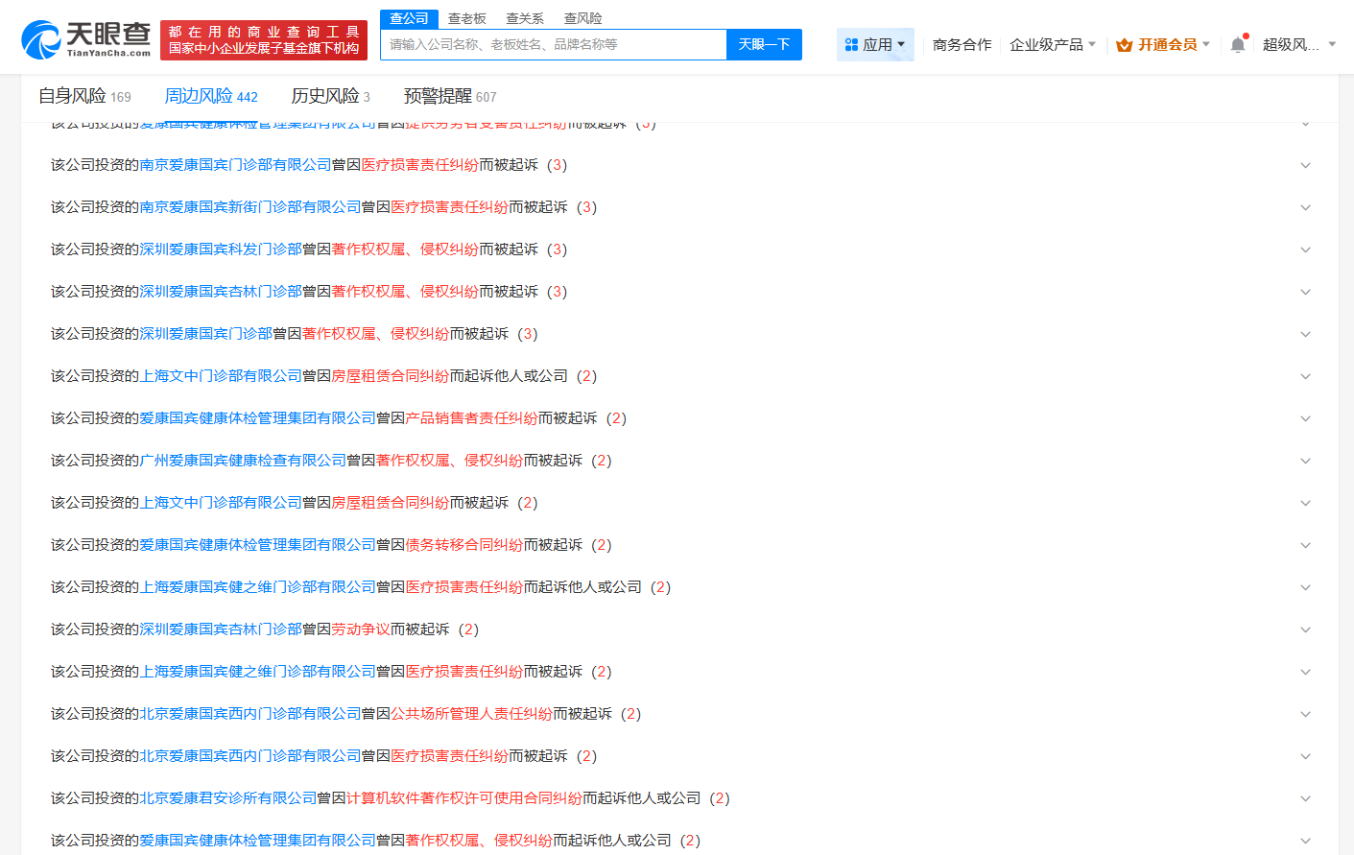Open the 应用 apps grid menu
1354x855 pixels.
pyautogui.click(x=875, y=44)
